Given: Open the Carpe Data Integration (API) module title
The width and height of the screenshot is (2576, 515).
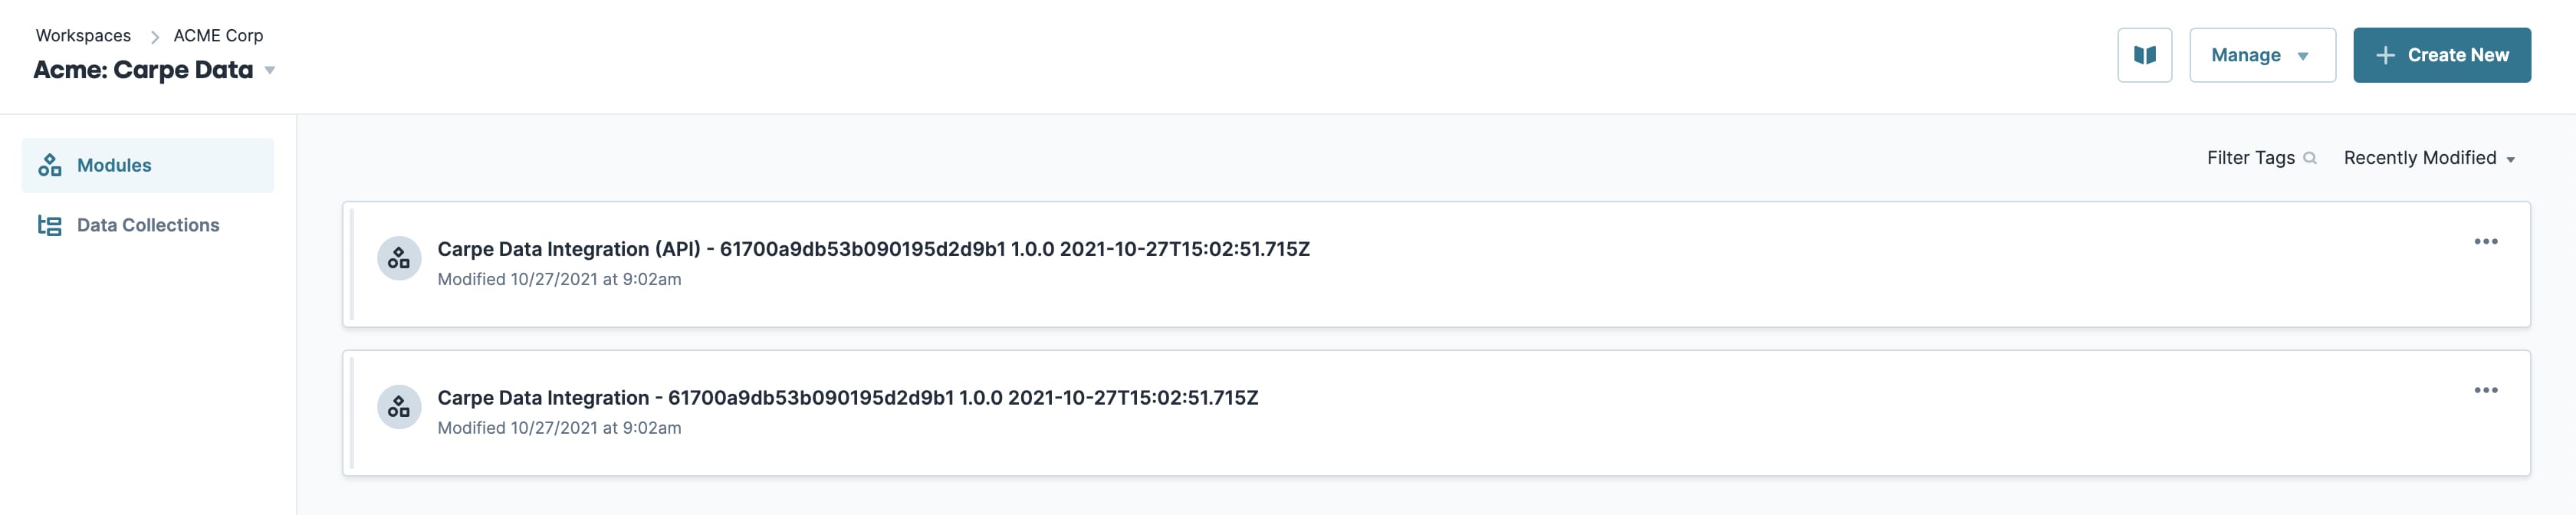Looking at the screenshot, I should pyautogui.click(x=873, y=249).
